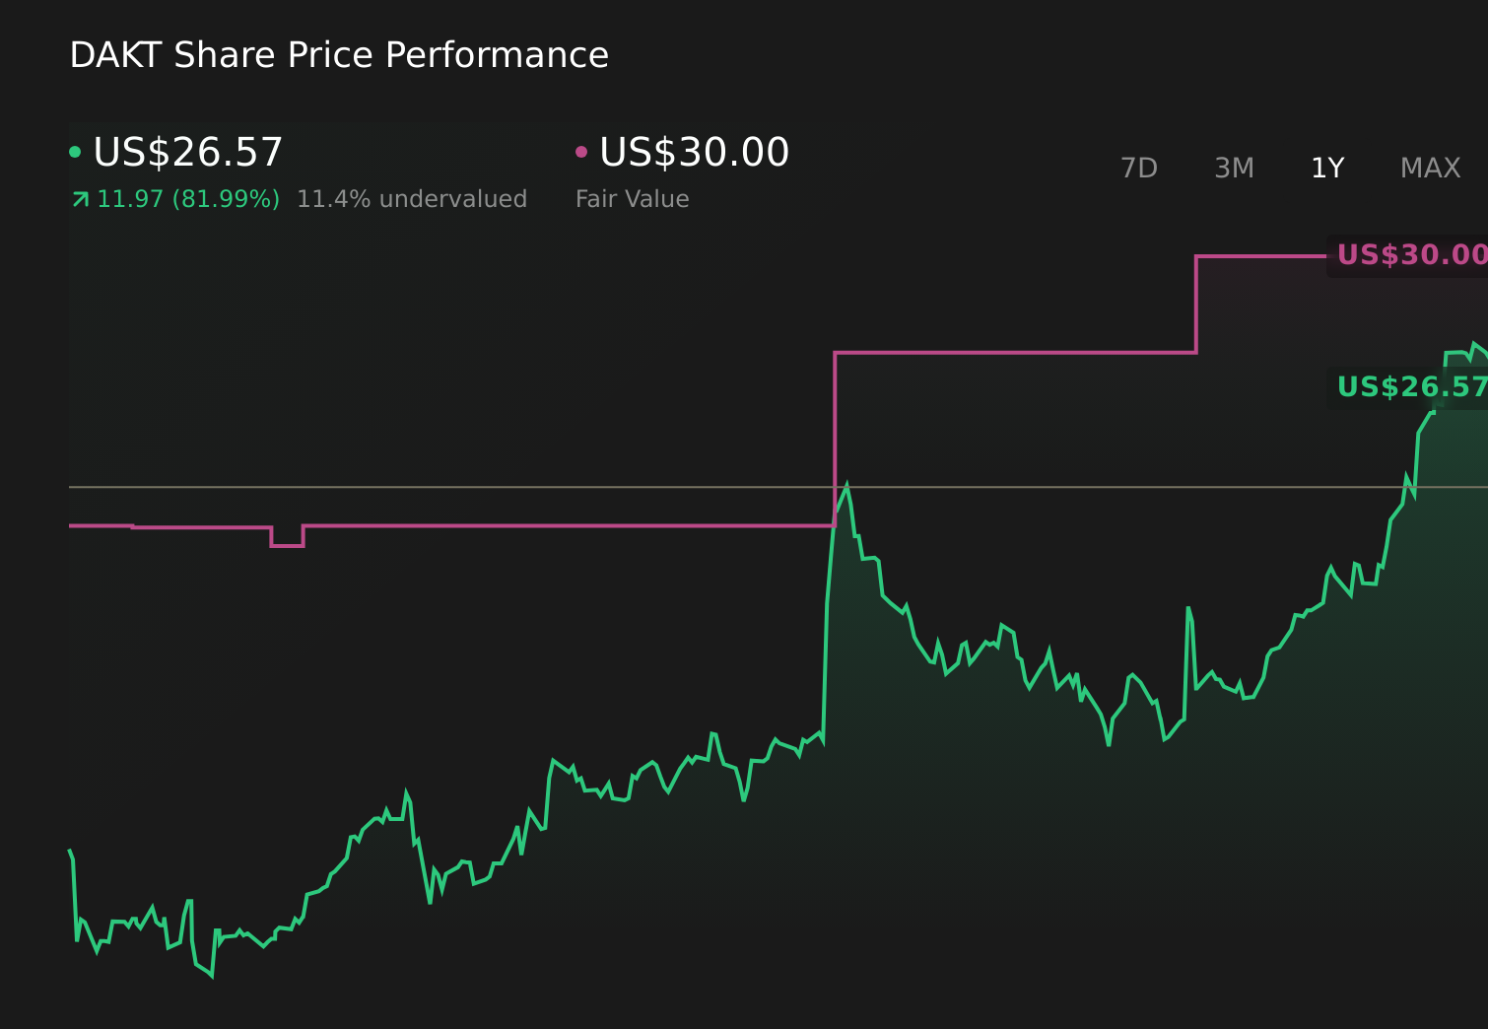Switch chart range to 3M

pyautogui.click(x=1233, y=168)
